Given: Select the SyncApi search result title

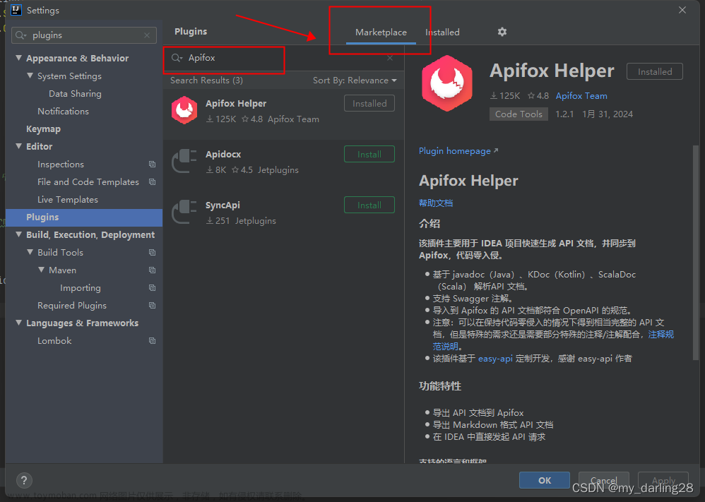Looking at the screenshot, I should 223,205.
